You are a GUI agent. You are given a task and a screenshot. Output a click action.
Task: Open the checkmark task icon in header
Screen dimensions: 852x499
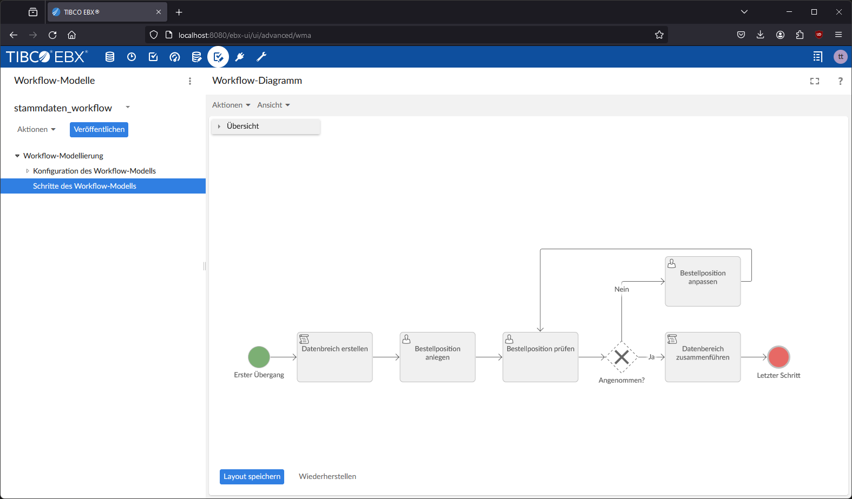[153, 57]
